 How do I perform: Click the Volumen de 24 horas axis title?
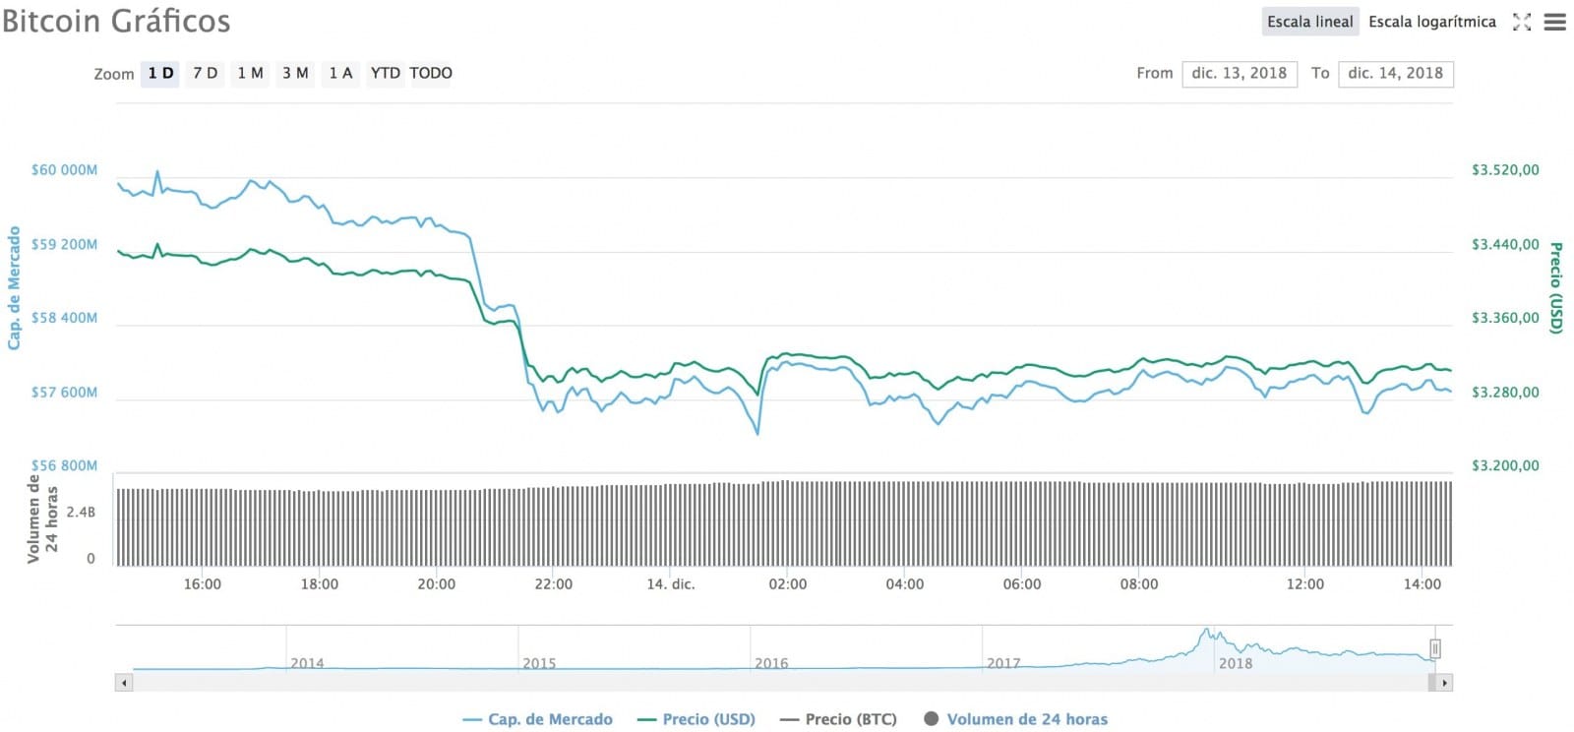pos(42,518)
